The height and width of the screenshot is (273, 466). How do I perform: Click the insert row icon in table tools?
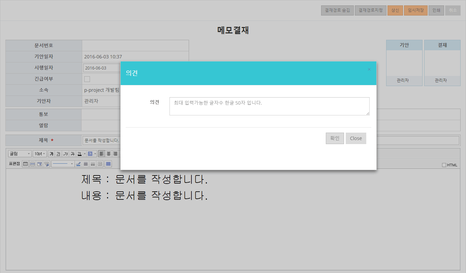tap(32, 164)
